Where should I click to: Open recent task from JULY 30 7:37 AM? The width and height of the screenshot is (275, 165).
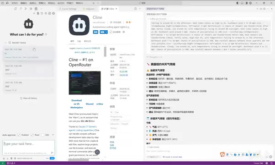click(x=29, y=53)
